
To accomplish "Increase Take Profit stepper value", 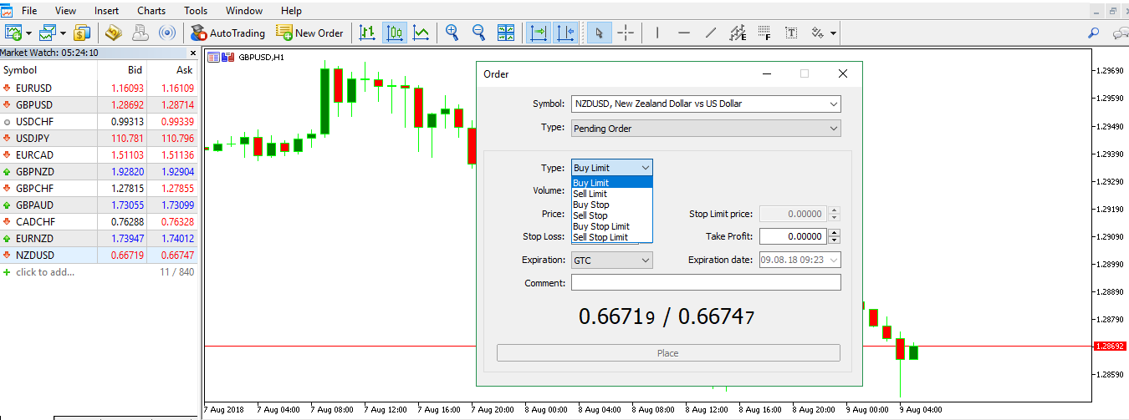I will [x=834, y=233].
